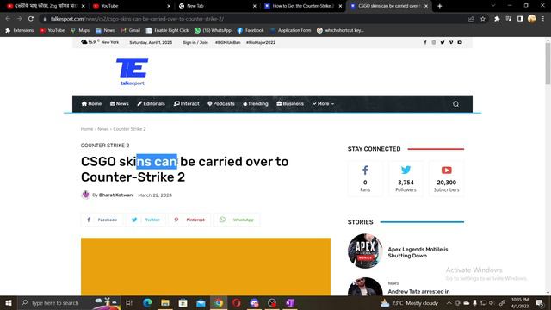The image size is (551, 310).
Task: Share the article on Twitter button
Action: [x=145, y=220]
